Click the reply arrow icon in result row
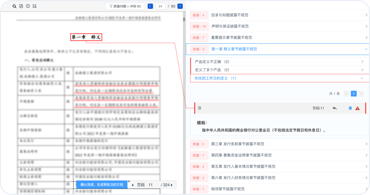370x195 pixels. click(335, 108)
